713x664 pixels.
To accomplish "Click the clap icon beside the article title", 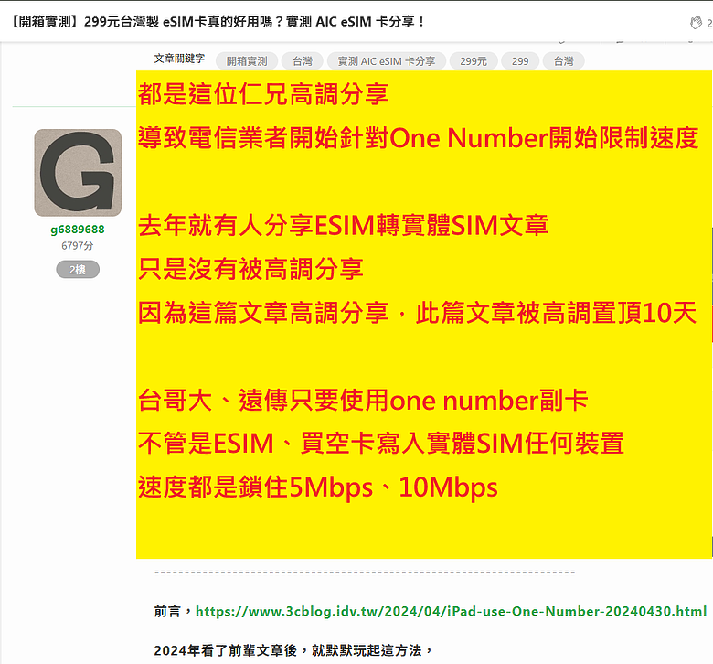I will 696,22.
